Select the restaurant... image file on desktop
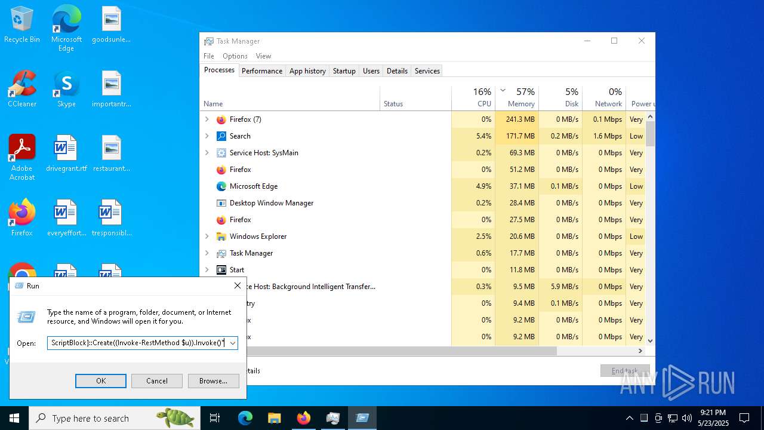Image resolution: width=764 pixels, height=430 pixels. click(x=111, y=154)
